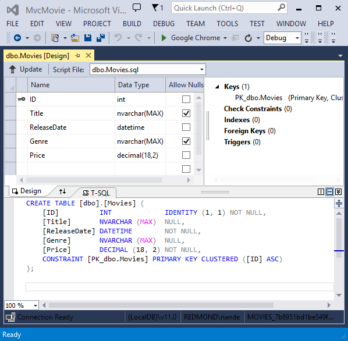This screenshot has height=341, width=348.
Task: Click the Navigate Backward arrow icon
Action: click(17, 38)
